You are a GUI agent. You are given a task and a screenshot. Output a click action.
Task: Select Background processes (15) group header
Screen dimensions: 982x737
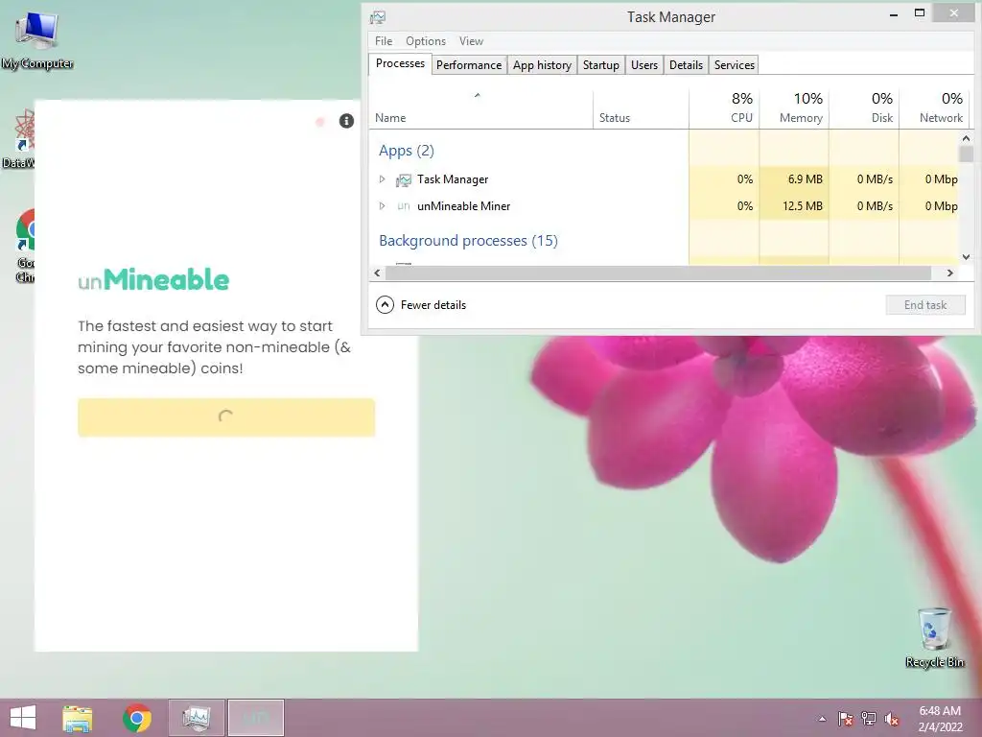(x=468, y=241)
